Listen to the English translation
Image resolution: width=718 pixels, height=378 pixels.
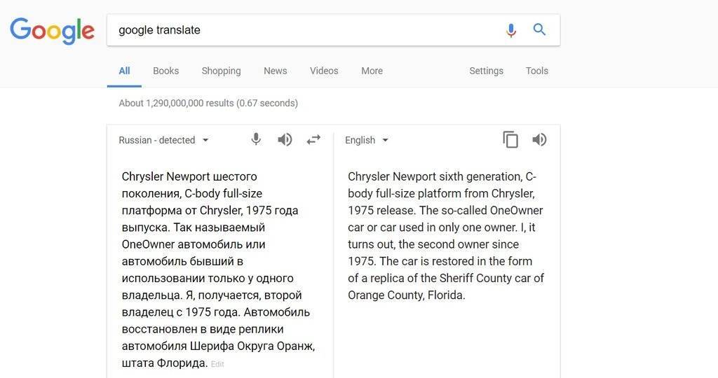539,140
